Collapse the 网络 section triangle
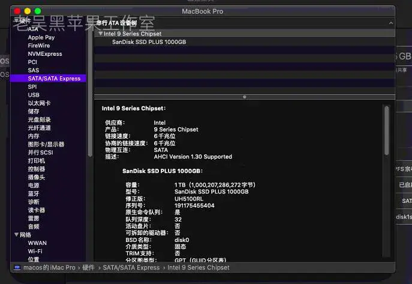The image size is (412, 284). click(x=16, y=234)
